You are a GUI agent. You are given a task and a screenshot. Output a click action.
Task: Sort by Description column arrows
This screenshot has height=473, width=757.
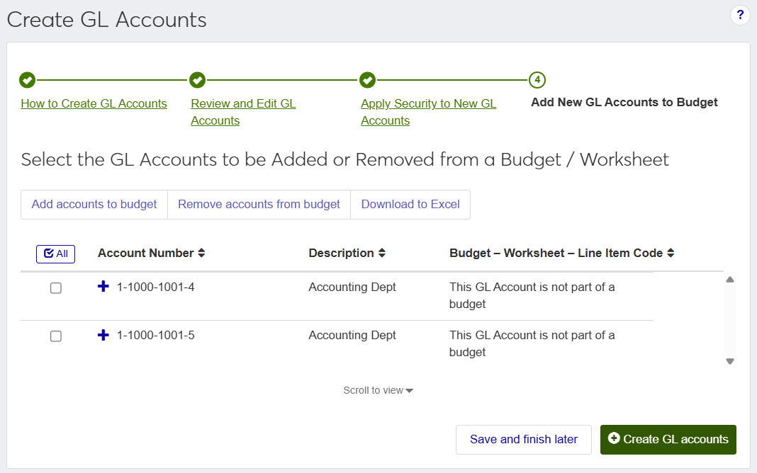[x=382, y=253]
